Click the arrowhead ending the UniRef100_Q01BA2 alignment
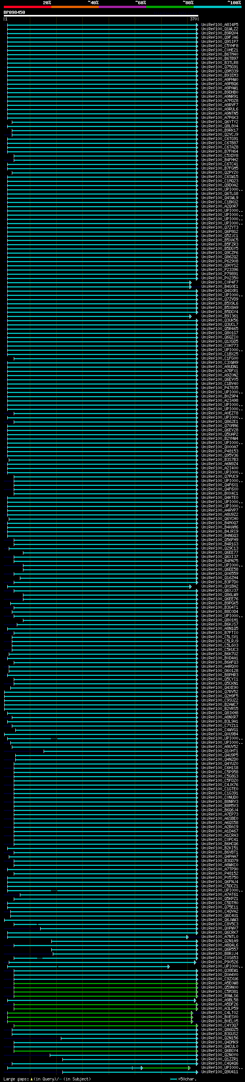The image size is (245, 1082). pos(191,586)
